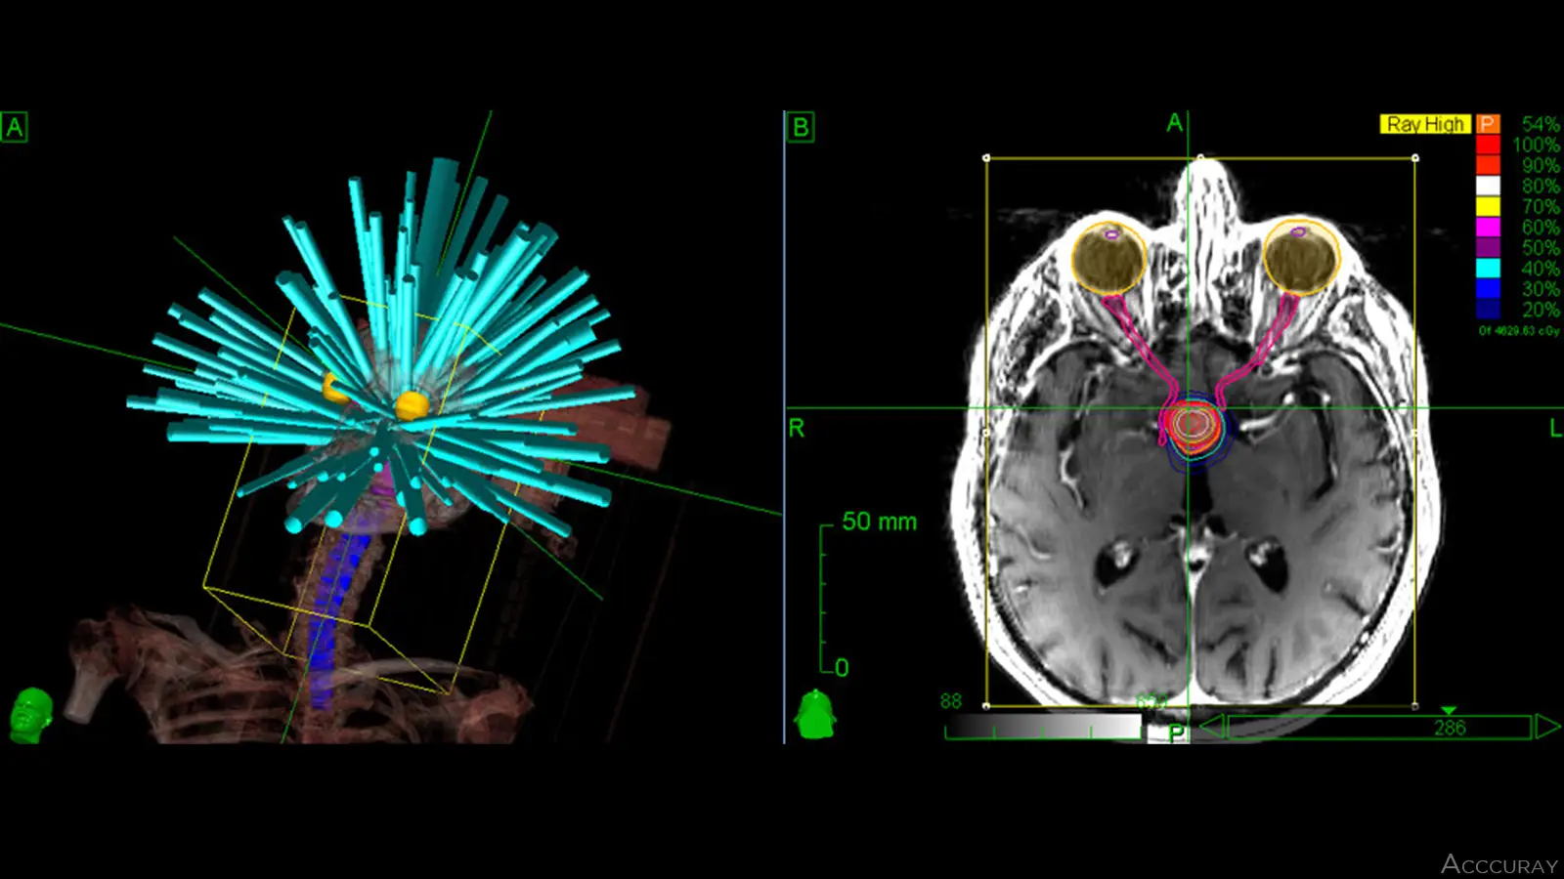Click the orange sphere at the beam convergence center
This screenshot has width=1564, height=879.
click(411, 404)
